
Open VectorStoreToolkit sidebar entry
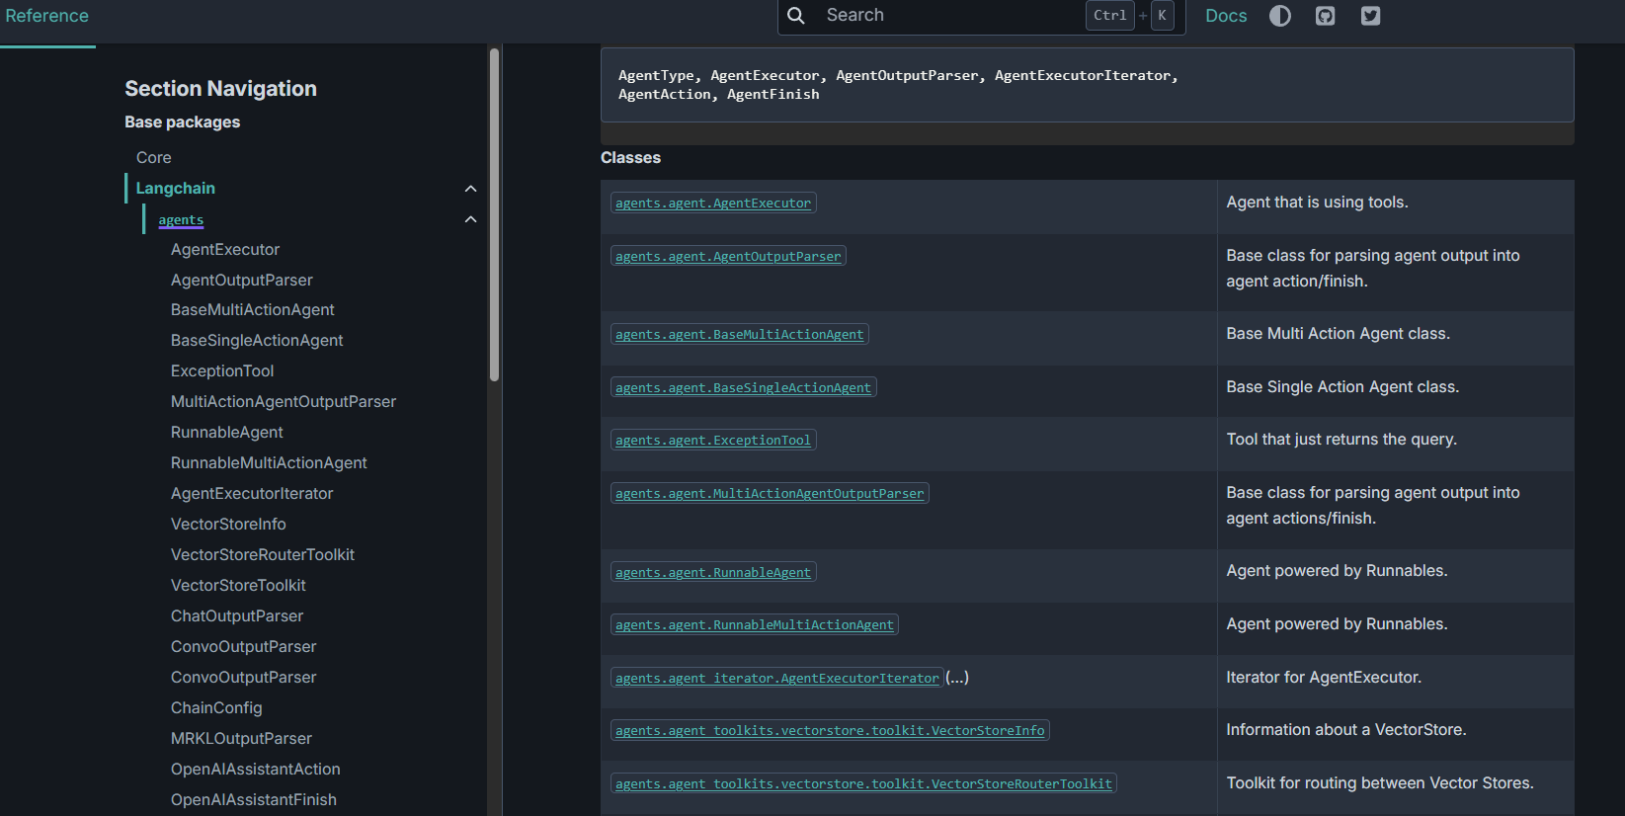click(238, 586)
